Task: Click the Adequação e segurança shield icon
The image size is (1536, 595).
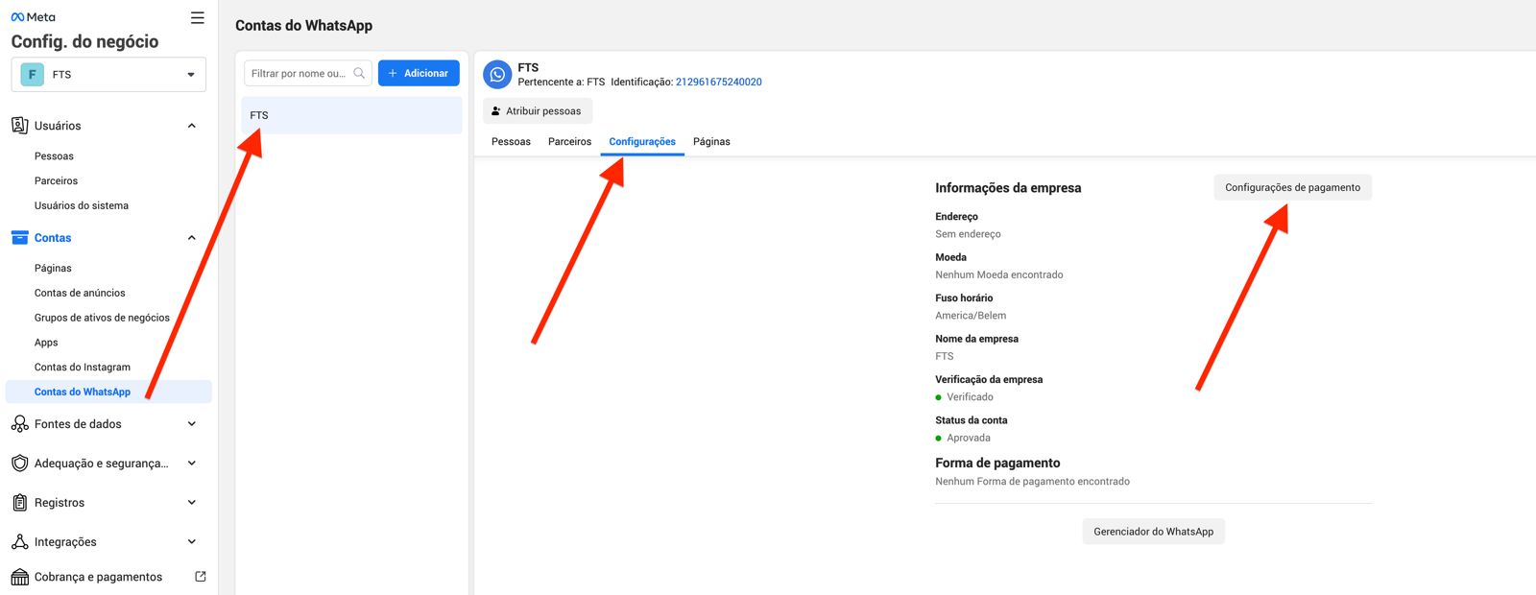Action: tap(19, 464)
